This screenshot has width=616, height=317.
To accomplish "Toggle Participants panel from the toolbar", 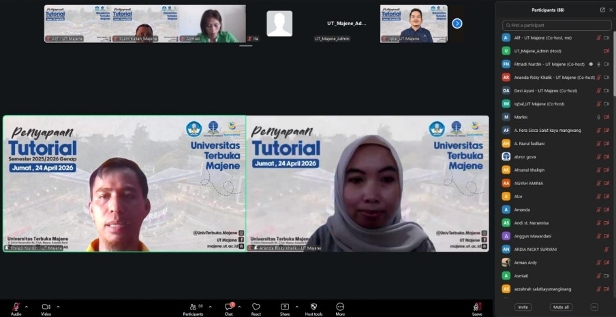I will [x=192, y=307].
